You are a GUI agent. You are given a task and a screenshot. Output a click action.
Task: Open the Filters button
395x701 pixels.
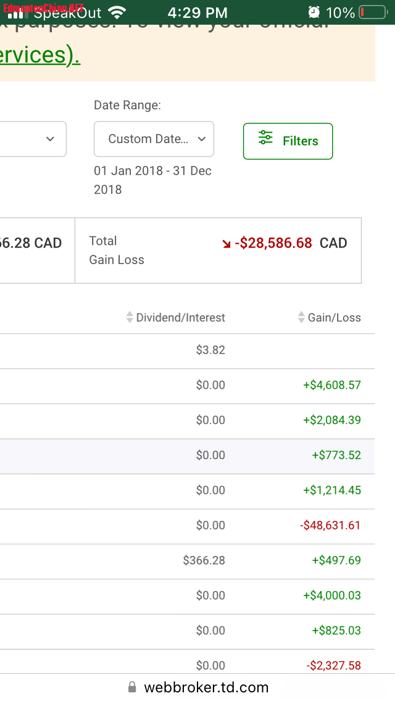pyautogui.click(x=288, y=141)
